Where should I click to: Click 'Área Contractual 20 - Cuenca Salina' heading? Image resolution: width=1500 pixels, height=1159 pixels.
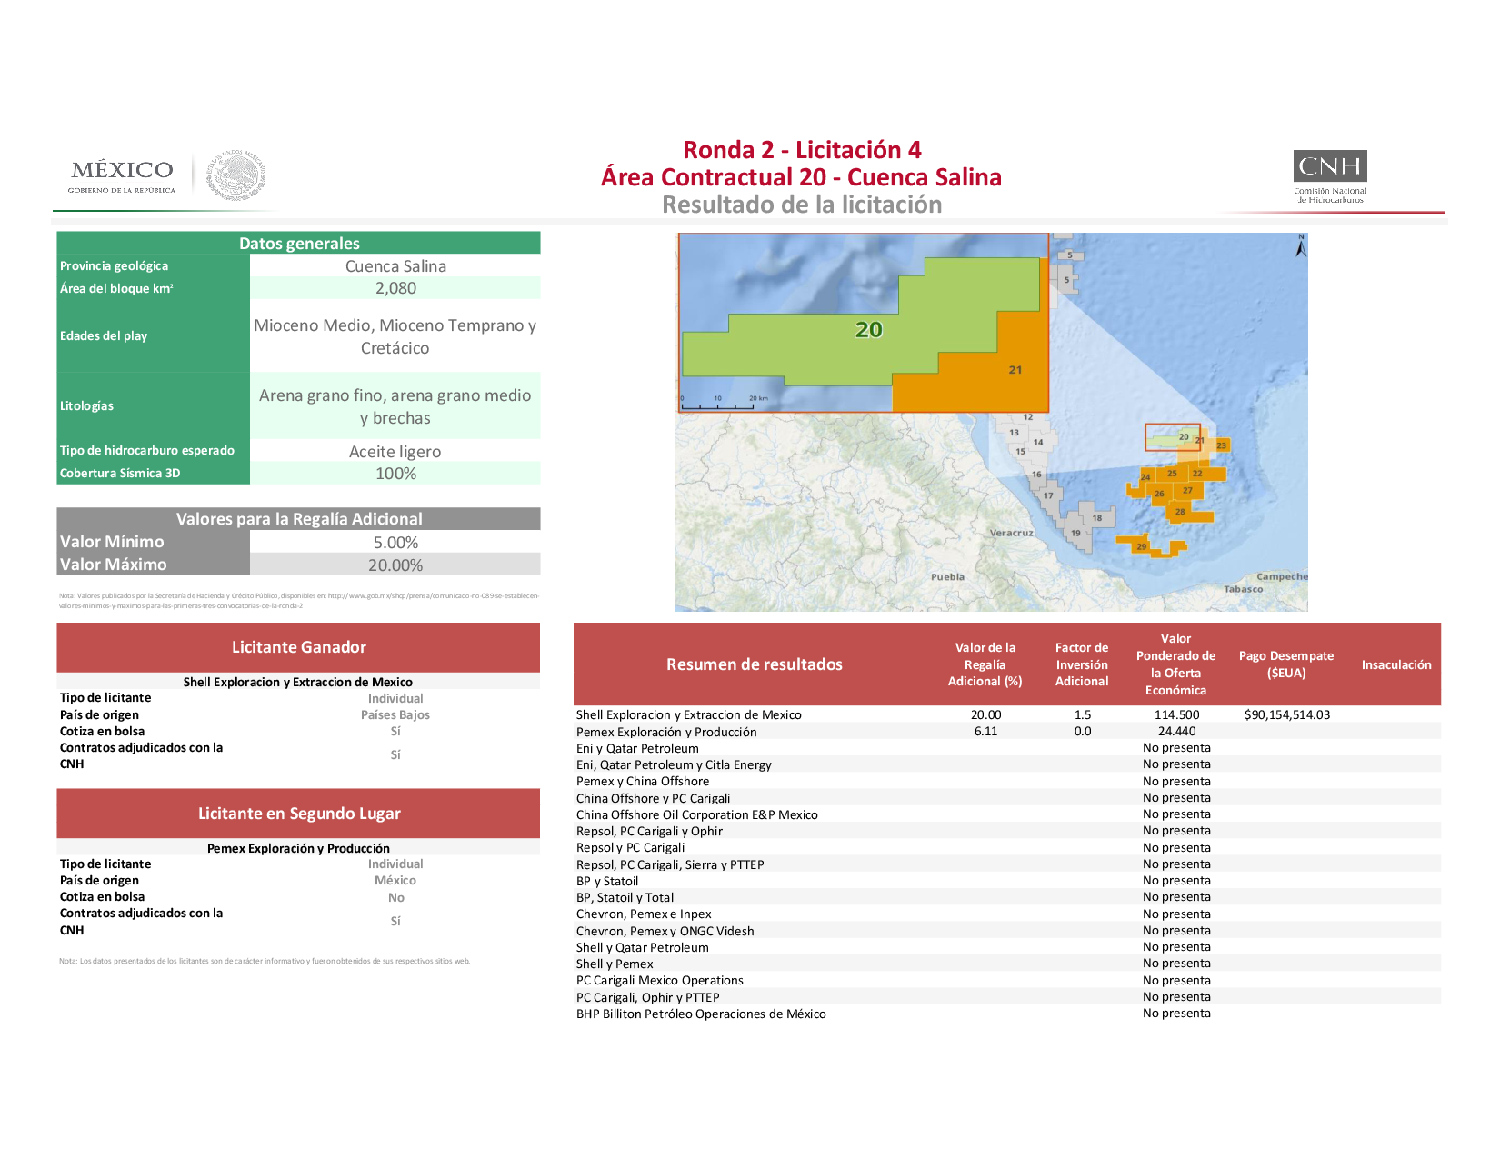click(x=801, y=177)
